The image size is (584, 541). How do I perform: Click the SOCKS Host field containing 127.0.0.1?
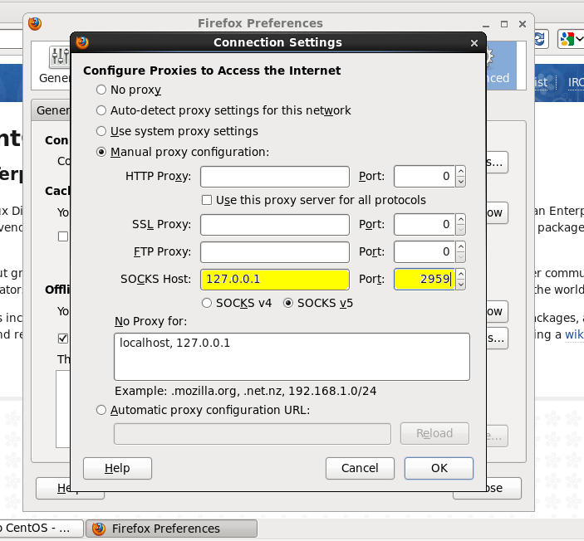click(x=275, y=279)
